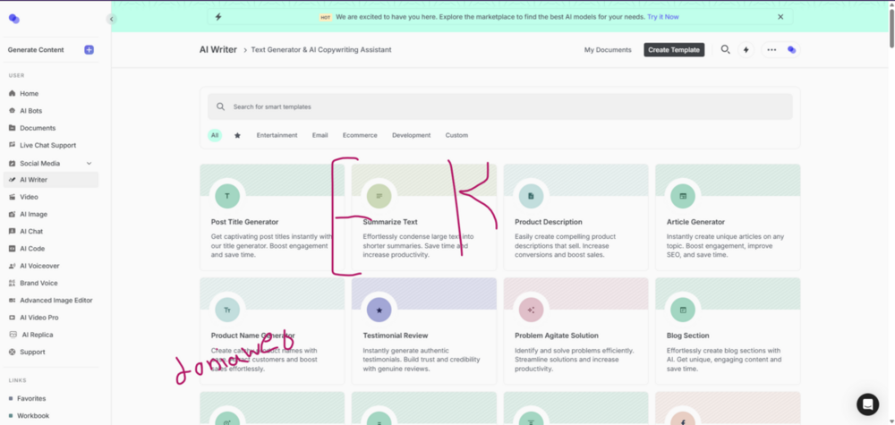Click the Product Name Generator Tt icon
Image resolution: width=895 pixels, height=425 pixels.
point(227,310)
